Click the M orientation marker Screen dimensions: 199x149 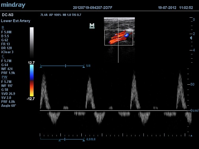pyautogui.click(x=92, y=26)
